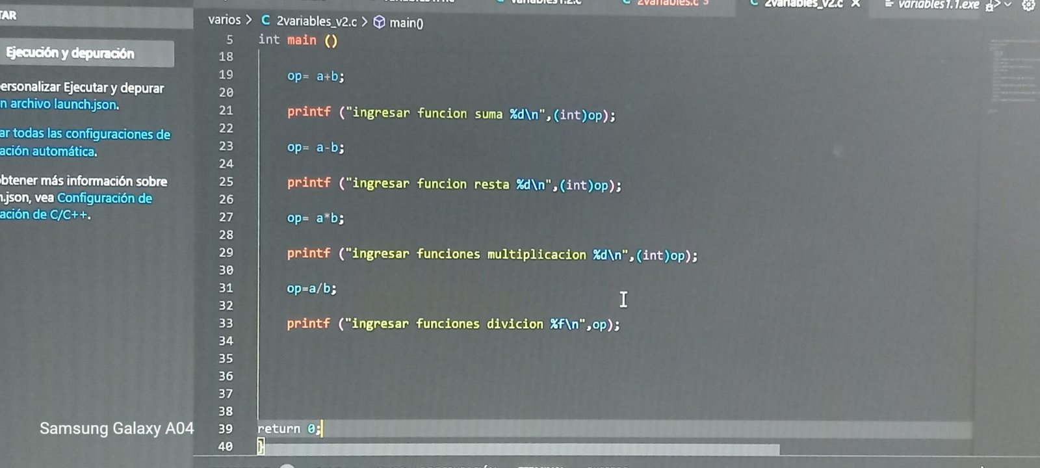Open the run button dropdown chevron
The width and height of the screenshot is (1040, 468).
tap(1008, 5)
